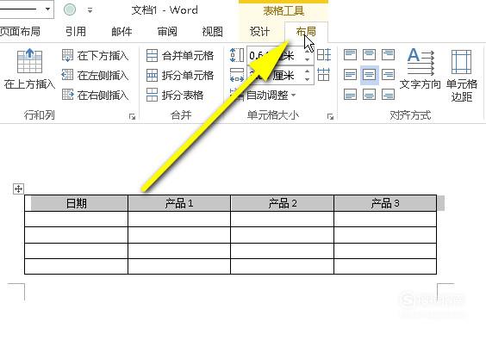Open the Review (审阅) tab
Screen dimensions: 486x340
pos(167,32)
